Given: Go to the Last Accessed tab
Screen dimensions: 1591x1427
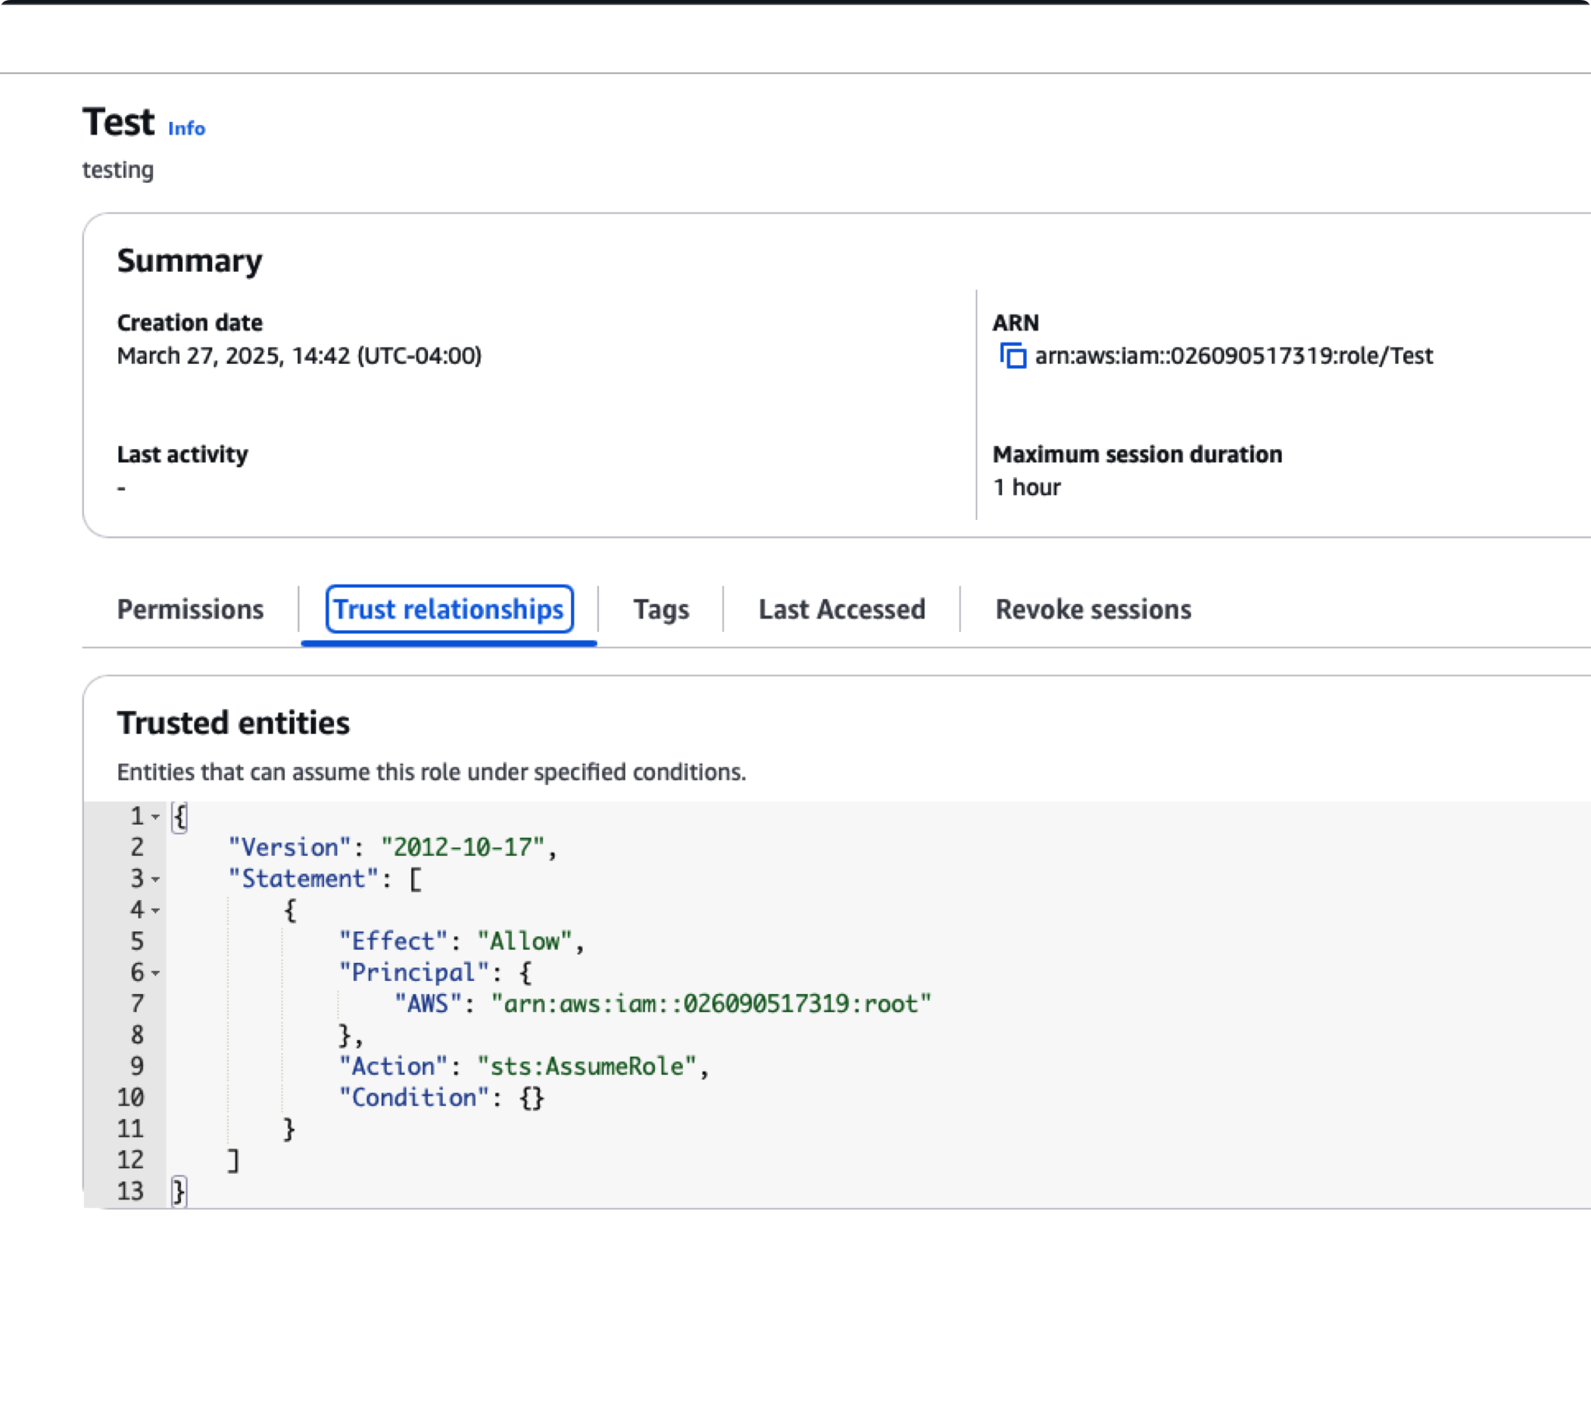Looking at the screenshot, I should (842, 609).
